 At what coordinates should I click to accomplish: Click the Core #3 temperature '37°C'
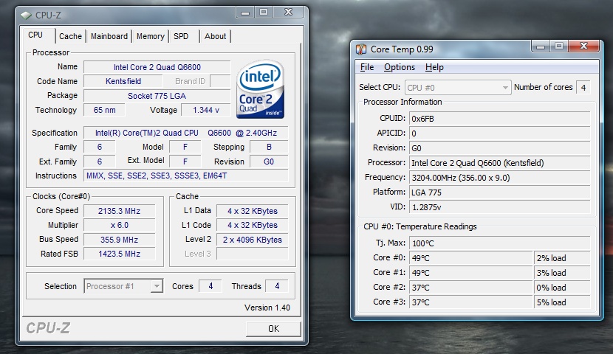pyautogui.click(x=471, y=302)
